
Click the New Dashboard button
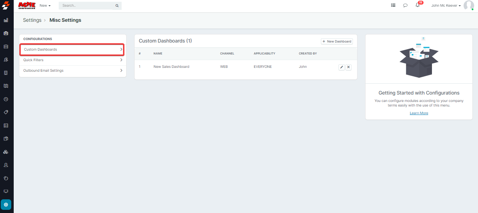point(337,41)
